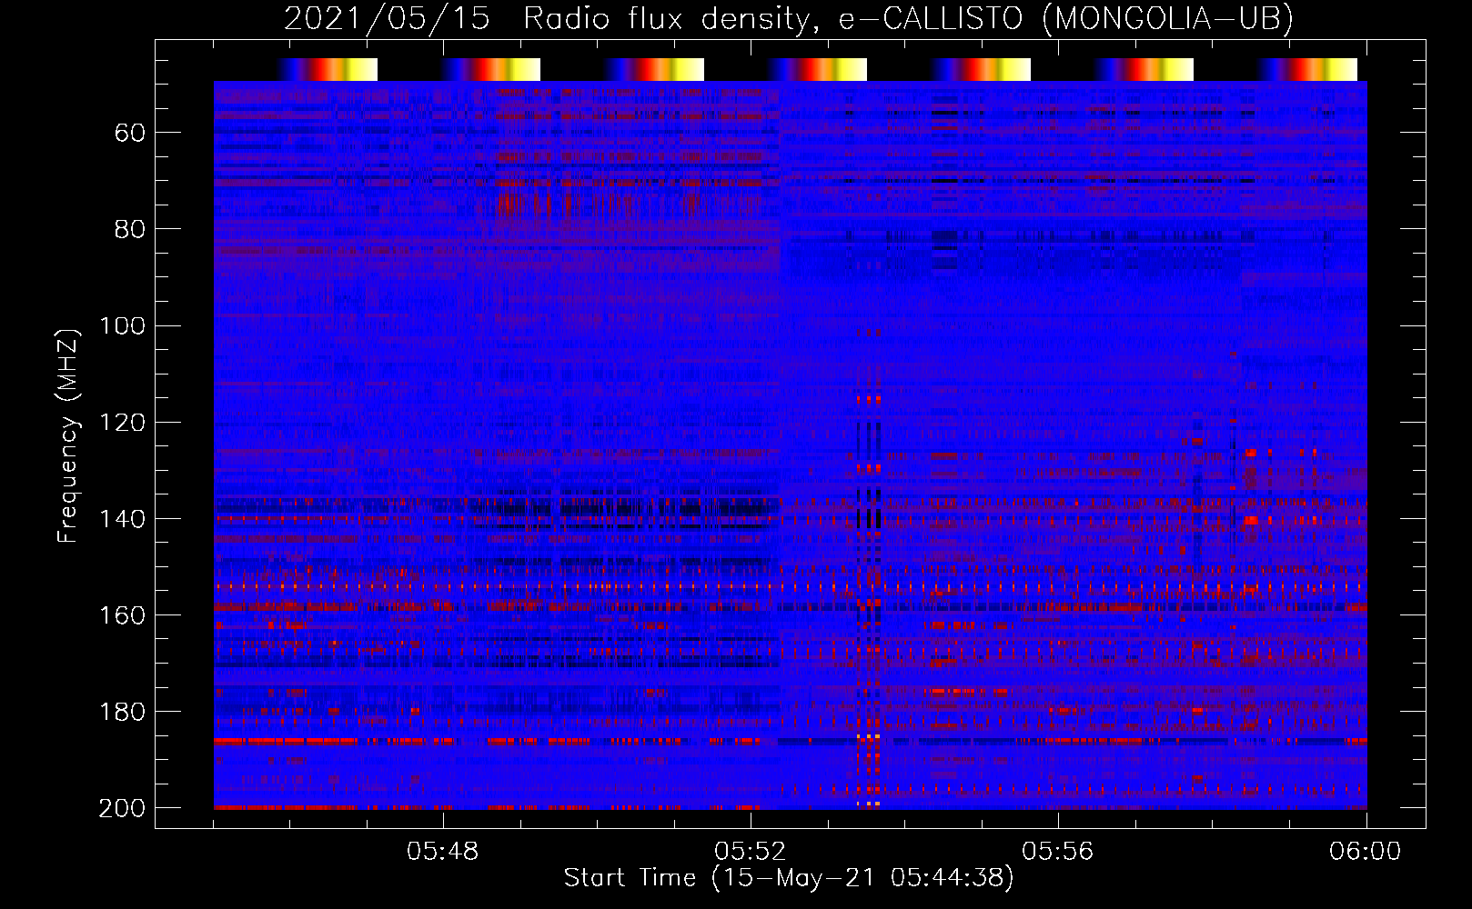
Task: Click the 160 MHz frequency label
Action: click(122, 614)
